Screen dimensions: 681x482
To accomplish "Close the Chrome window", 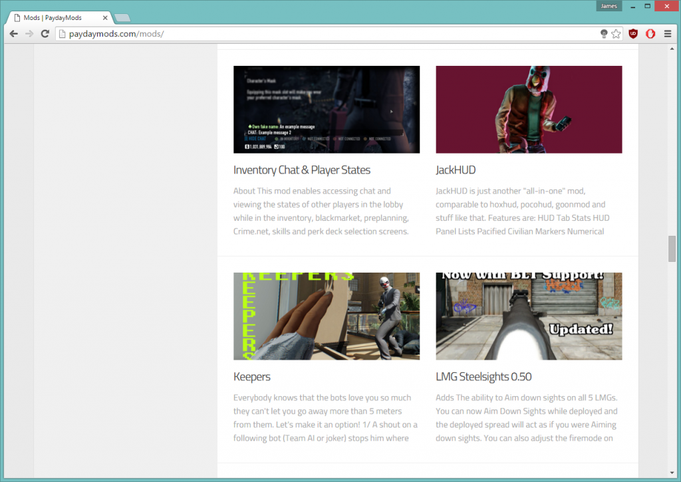I will coord(666,6).
